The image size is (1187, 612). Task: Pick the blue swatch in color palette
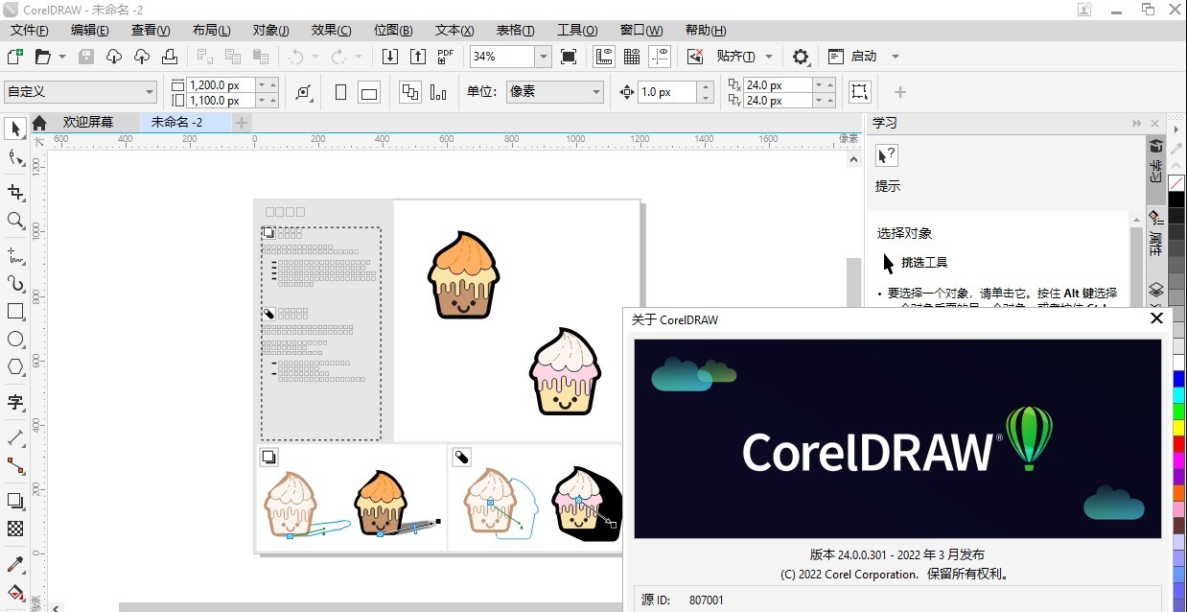[1176, 379]
